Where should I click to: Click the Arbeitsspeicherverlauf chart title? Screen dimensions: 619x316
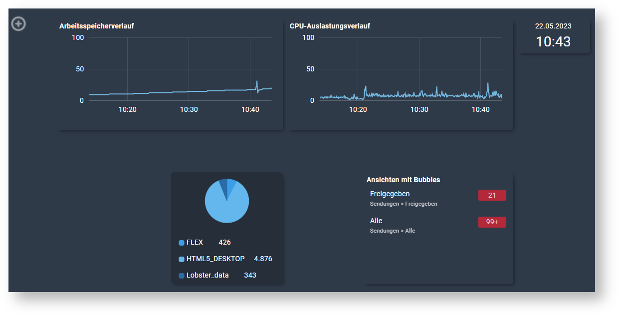pos(96,26)
